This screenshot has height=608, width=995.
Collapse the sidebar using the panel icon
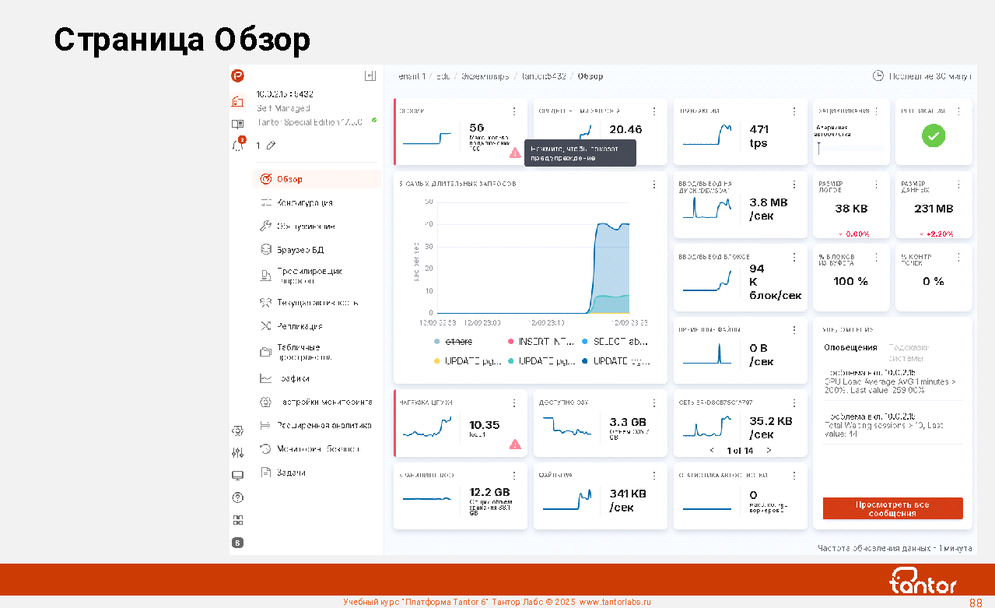tap(370, 76)
